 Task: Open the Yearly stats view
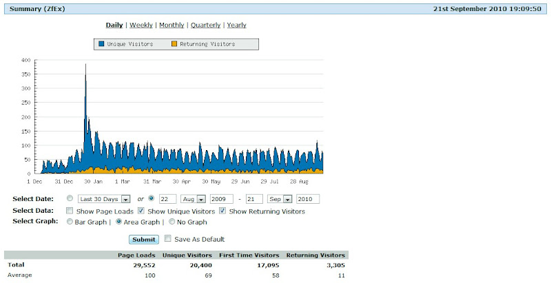(x=236, y=25)
